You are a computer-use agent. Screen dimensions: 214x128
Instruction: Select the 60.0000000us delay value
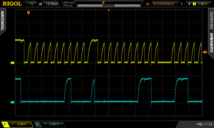pyautogui.click(x=163, y=4)
